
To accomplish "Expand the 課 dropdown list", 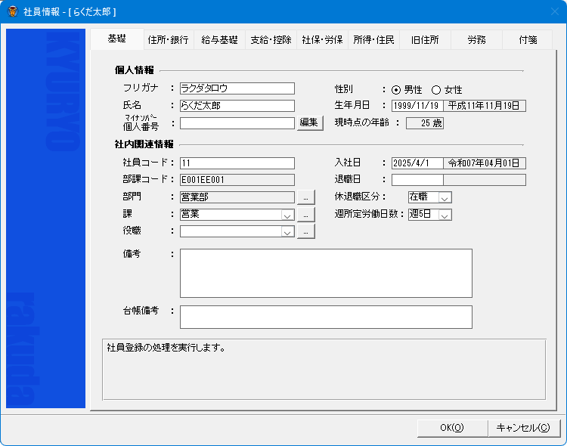I will [x=287, y=215].
